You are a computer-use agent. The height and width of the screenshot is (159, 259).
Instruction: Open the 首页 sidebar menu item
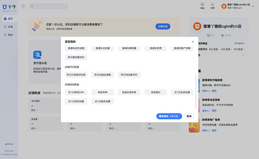coord(9,18)
